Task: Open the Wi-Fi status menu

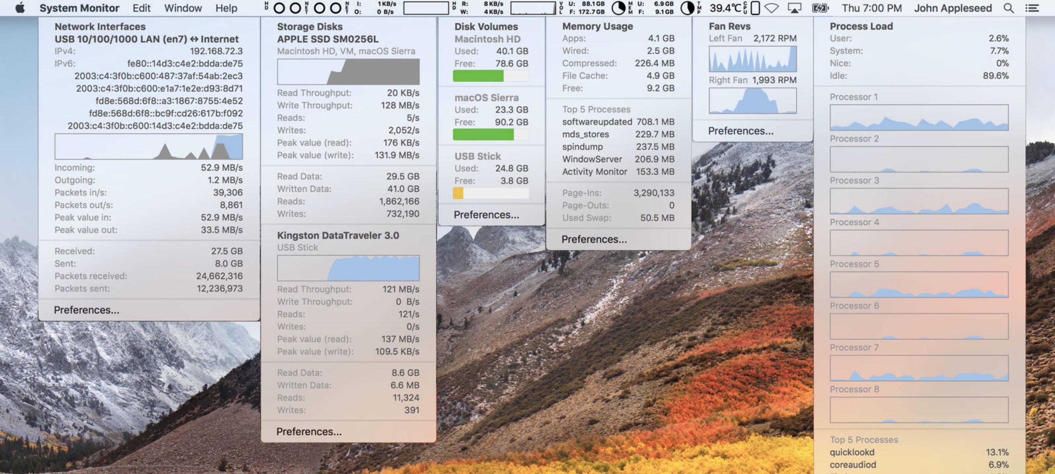Action: pyautogui.click(x=772, y=8)
